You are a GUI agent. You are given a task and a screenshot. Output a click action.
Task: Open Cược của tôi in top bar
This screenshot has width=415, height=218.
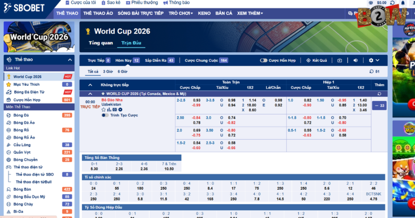coord(81,3)
